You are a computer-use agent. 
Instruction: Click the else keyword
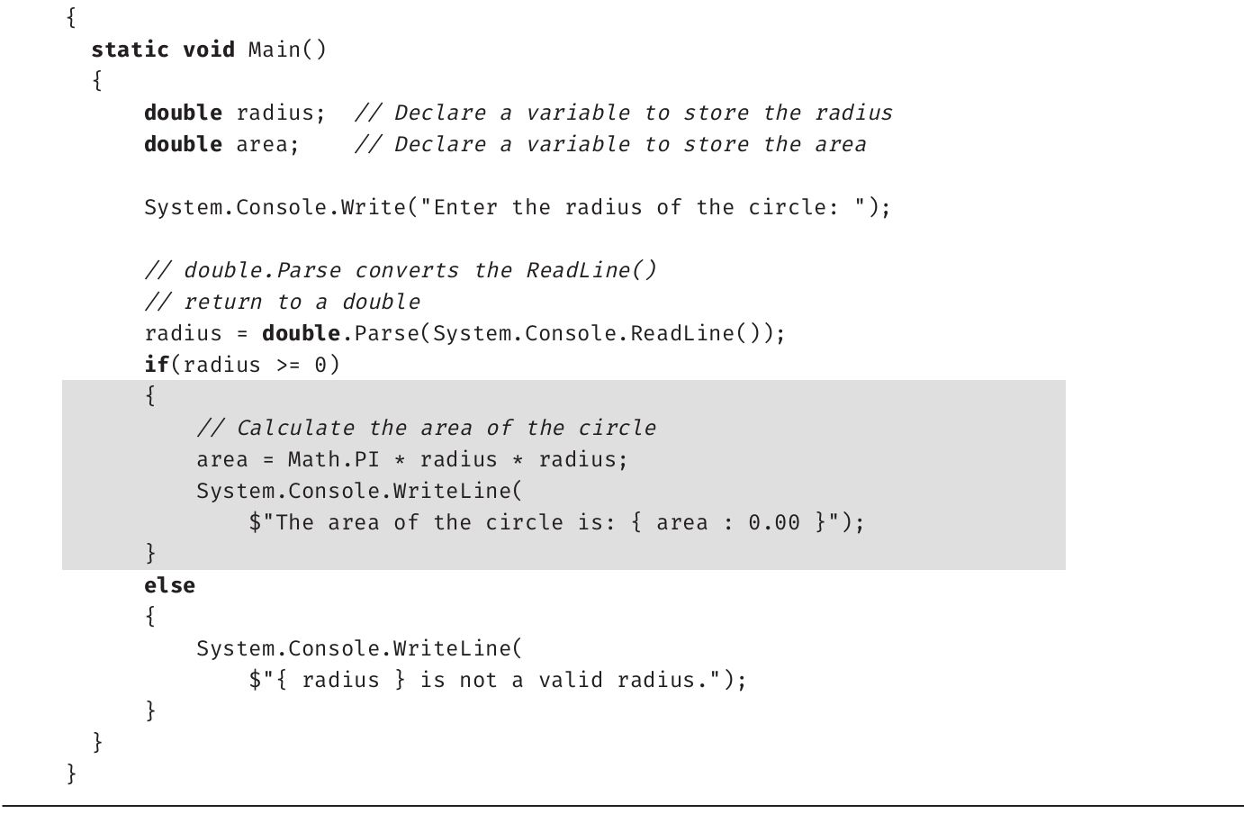[169, 585]
